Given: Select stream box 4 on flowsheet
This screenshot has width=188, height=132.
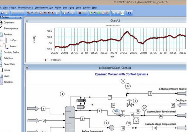Looking at the screenshot, I should 99,111.
